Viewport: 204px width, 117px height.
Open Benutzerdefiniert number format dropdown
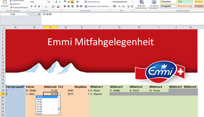[132, 2]
